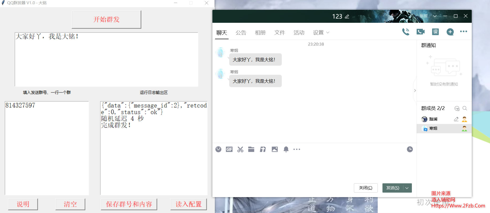Click the 23:20:38 timestamp in chat
The image size is (490, 213).
click(316, 44)
